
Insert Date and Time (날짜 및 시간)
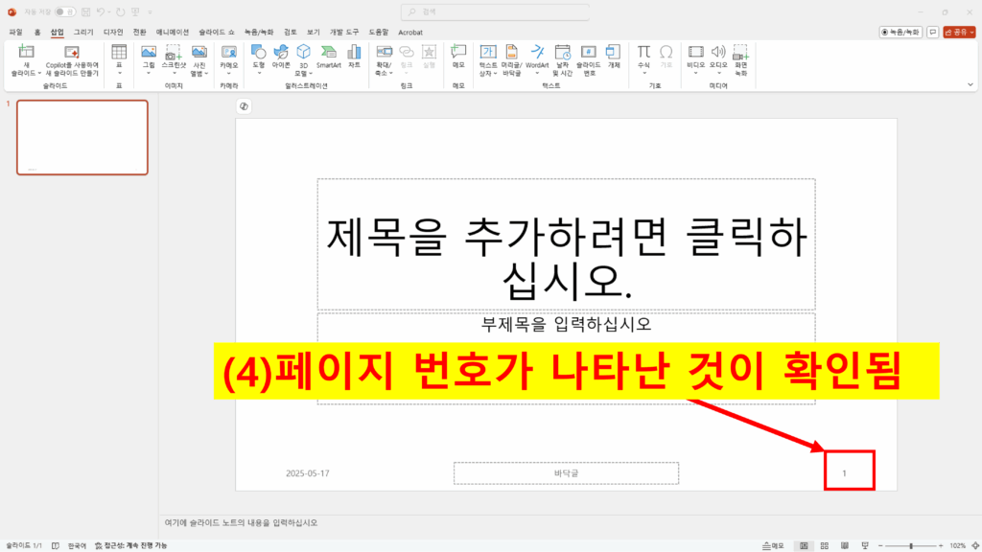click(x=562, y=60)
